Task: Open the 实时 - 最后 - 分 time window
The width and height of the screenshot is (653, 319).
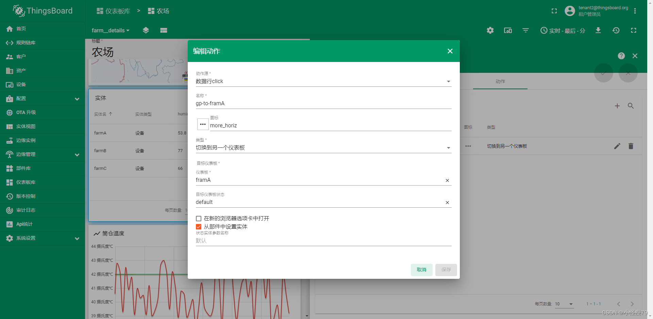Action: click(563, 30)
